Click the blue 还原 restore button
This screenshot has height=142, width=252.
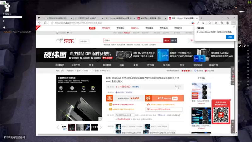tap(230, 37)
